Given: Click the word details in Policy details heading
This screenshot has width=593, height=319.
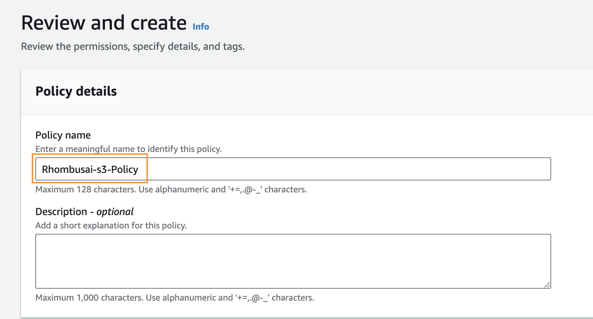Looking at the screenshot, I should point(96,91).
